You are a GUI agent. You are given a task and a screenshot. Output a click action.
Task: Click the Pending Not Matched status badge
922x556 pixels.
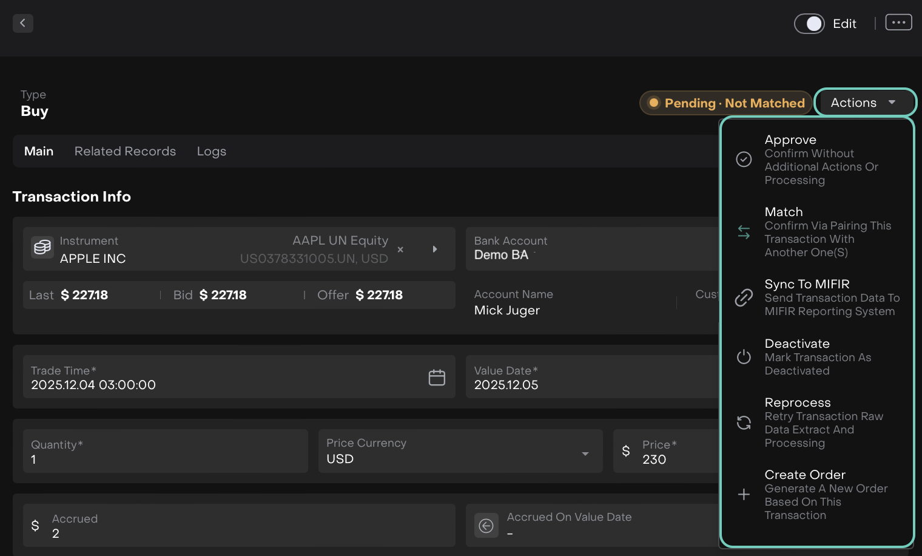point(725,103)
